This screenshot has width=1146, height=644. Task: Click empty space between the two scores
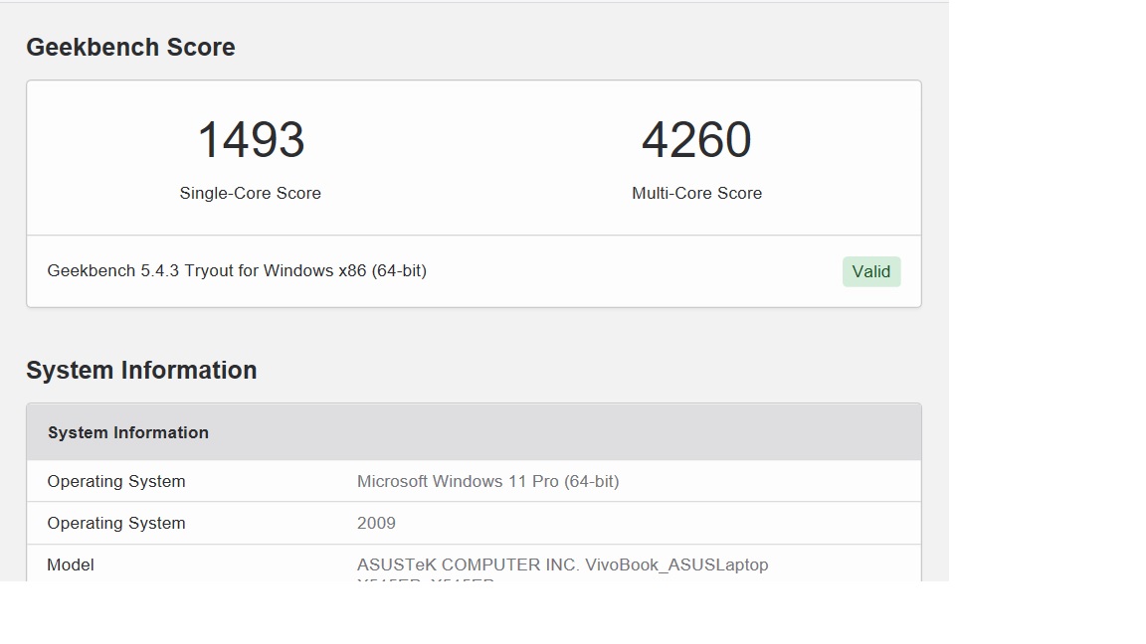pos(474,157)
